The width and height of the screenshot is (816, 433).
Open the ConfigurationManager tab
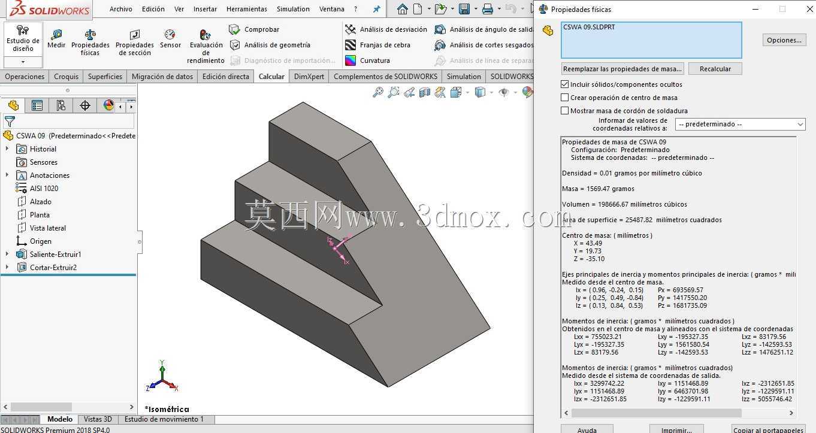pyautogui.click(x=61, y=105)
